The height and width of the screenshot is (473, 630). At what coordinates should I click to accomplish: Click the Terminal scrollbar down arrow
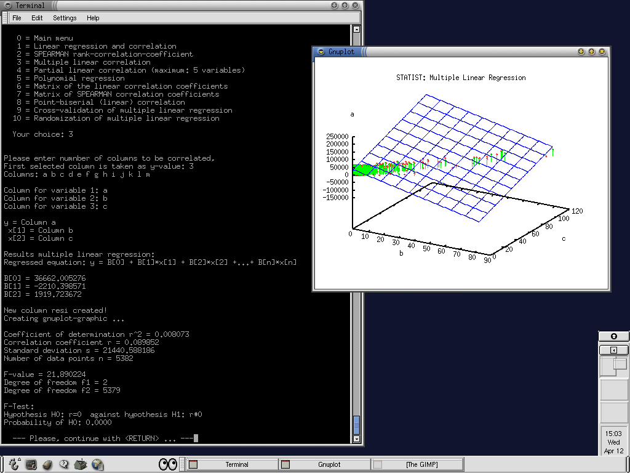pyautogui.click(x=356, y=439)
